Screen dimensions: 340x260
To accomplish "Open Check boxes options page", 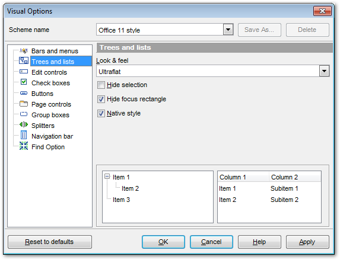I will click(x=50, y=83).
